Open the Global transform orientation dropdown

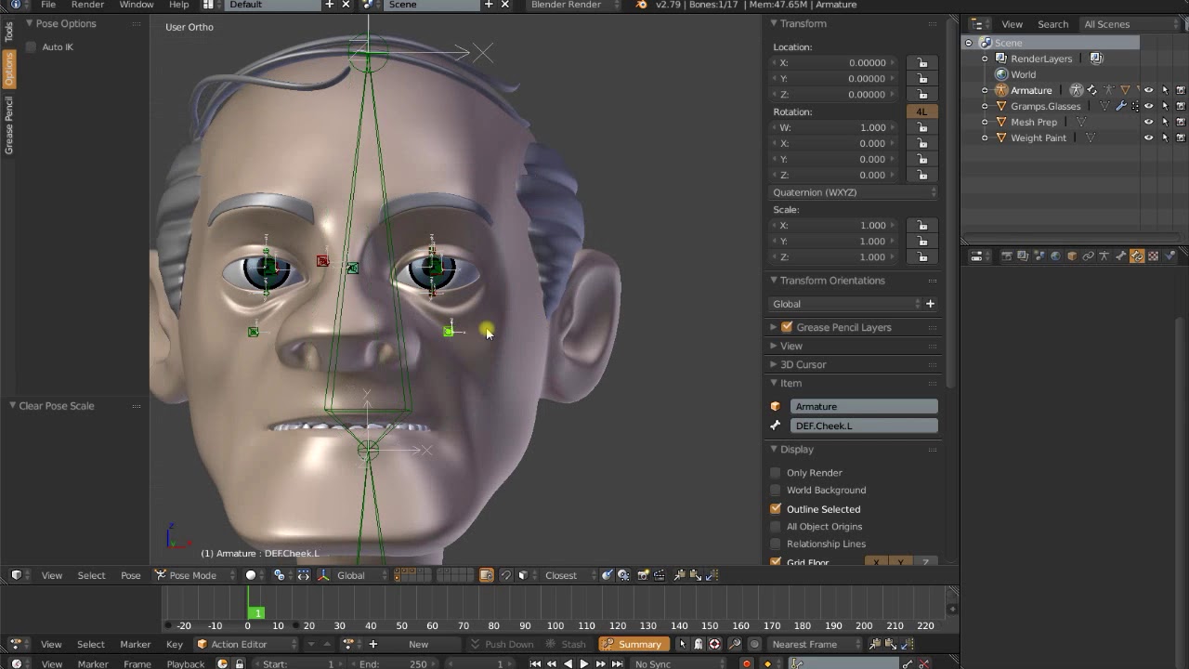846,304
